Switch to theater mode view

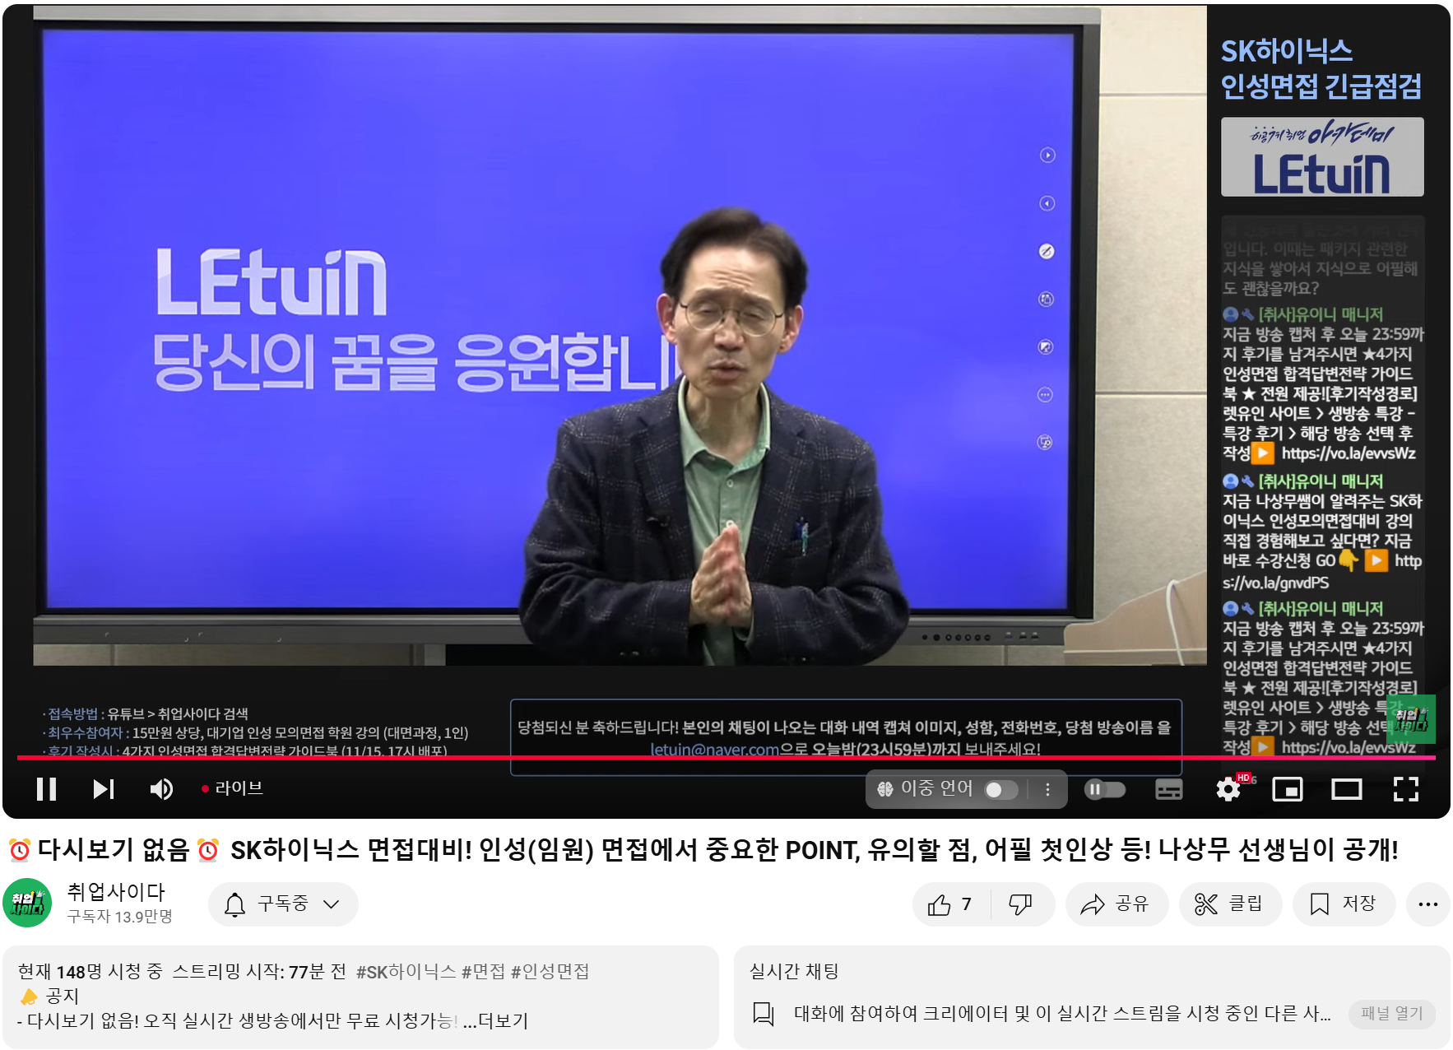1346,789
